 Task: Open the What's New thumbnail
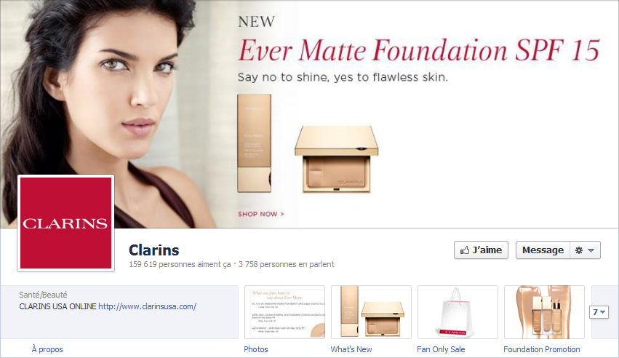[x=371, y=312]
